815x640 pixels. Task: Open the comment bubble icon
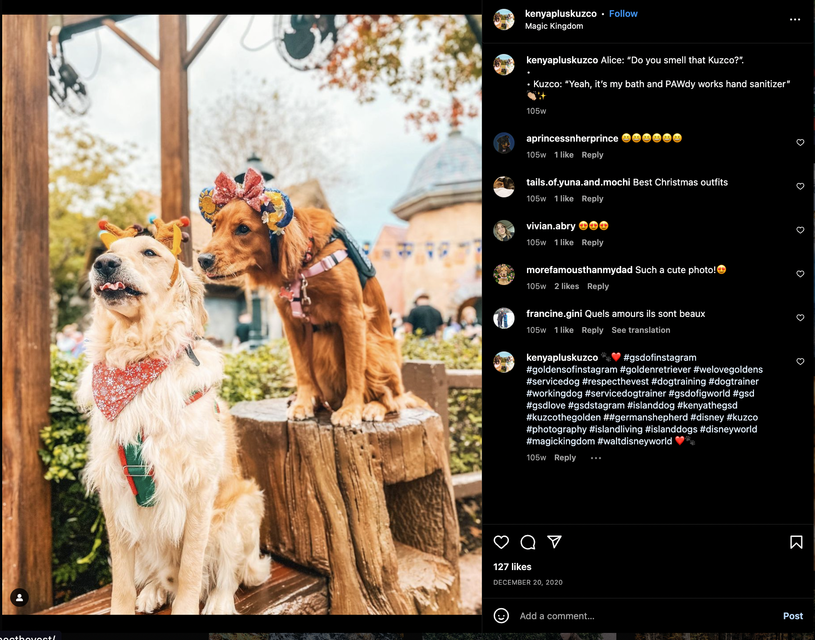click(528, 542)
